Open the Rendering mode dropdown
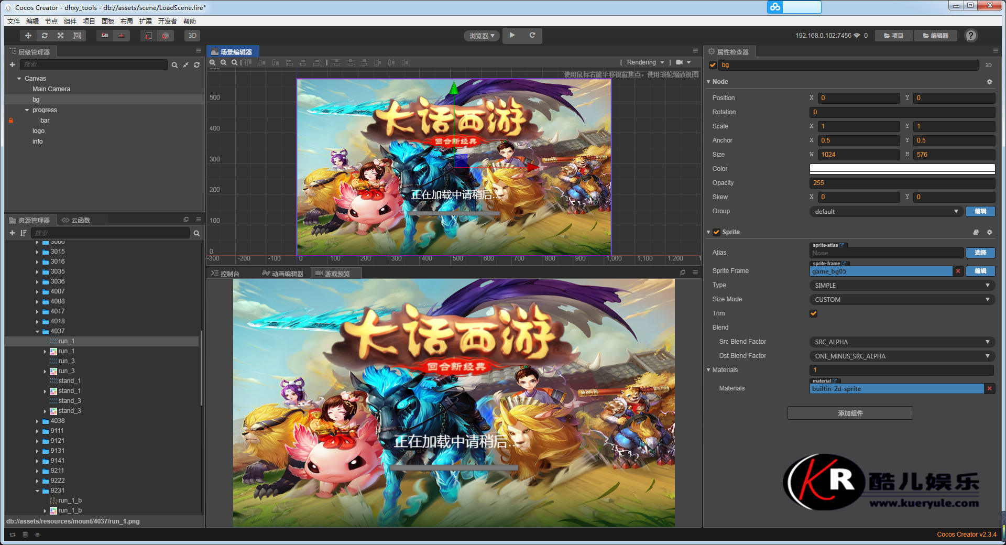1006x545 pixels. 646,62
